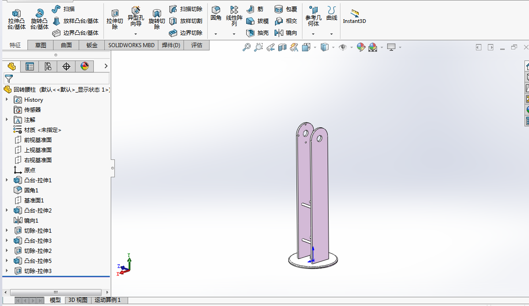Toggle Hide/Show Items eye icon
The image size is (529, 306).
[x=343, y=47]
